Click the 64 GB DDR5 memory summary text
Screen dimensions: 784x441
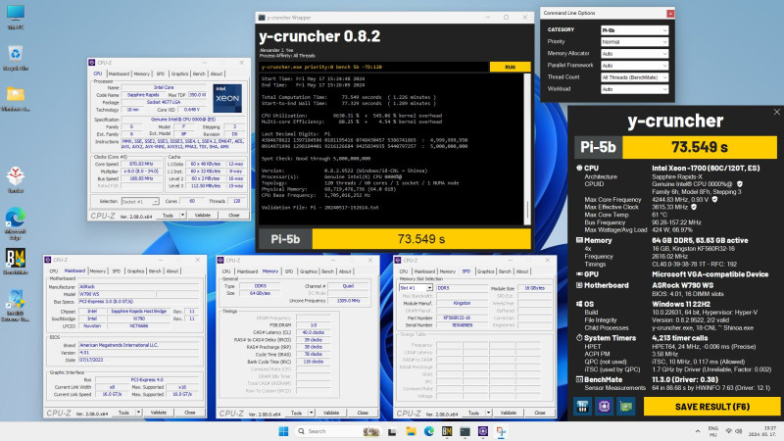pyautogui.click(x=700, y=240)
